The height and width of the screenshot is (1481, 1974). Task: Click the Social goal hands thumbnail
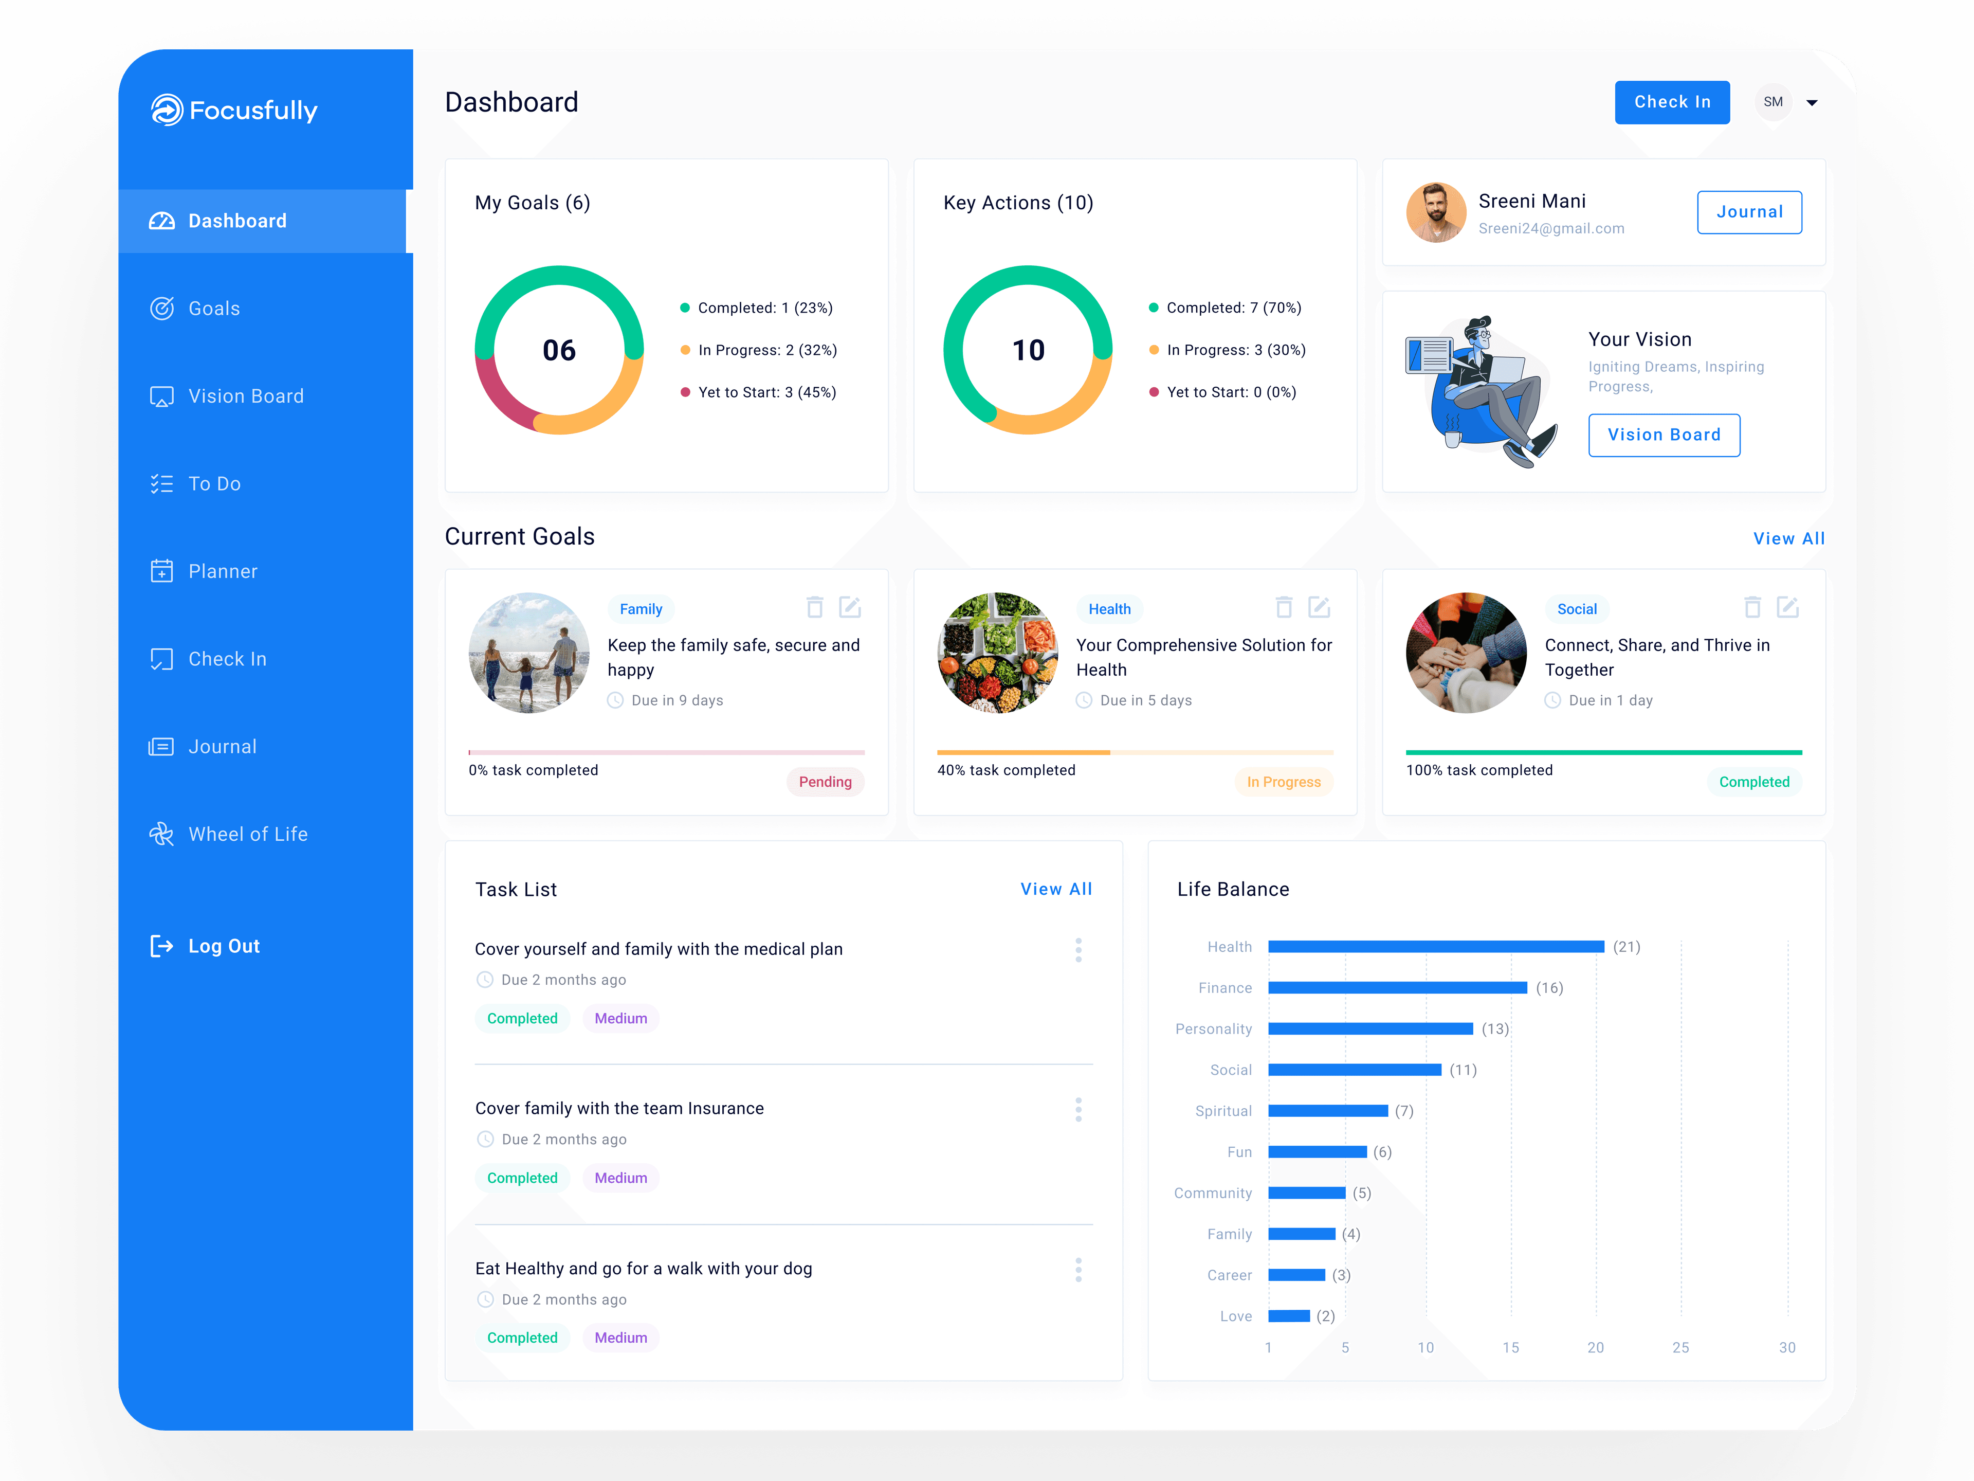pyautogui.click(x=1465, y=653)
